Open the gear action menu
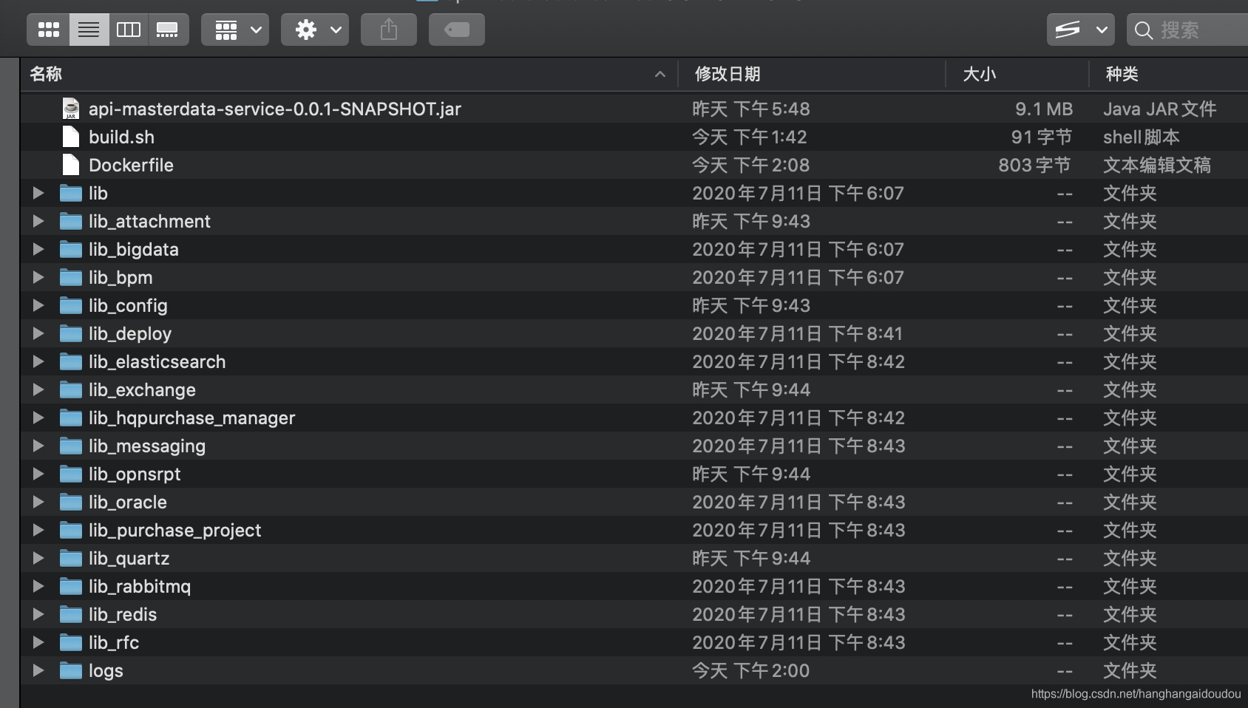 point(315,30)
